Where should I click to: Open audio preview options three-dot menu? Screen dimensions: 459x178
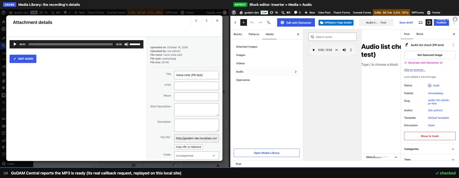(351, 50)
